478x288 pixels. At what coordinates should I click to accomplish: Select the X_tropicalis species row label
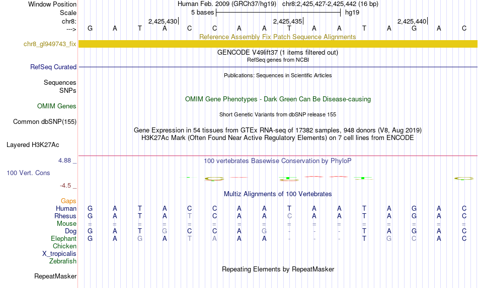coord(59,254)
